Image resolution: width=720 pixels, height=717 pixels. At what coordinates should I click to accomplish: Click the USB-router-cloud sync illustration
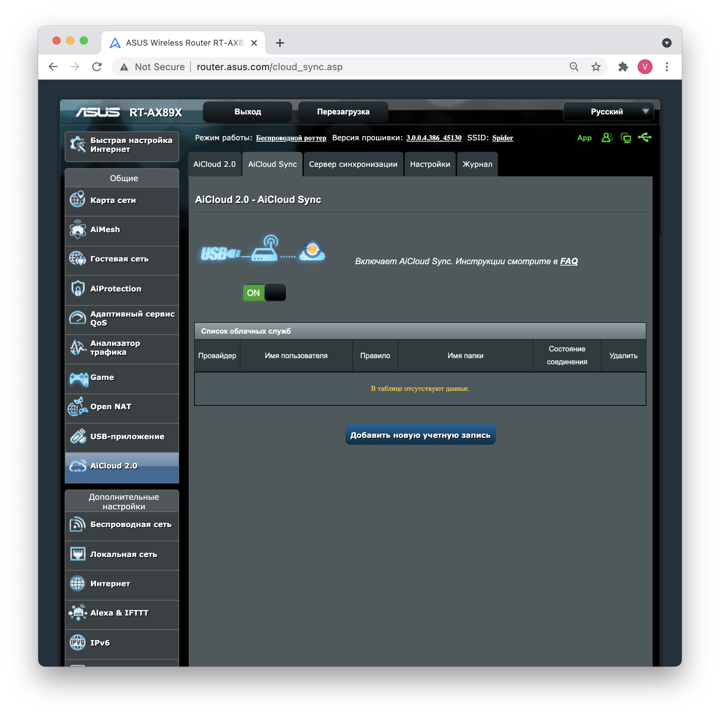pos(263,249)
